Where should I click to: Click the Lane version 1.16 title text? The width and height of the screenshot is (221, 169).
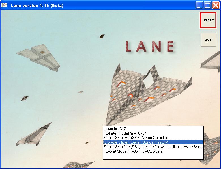37,5
